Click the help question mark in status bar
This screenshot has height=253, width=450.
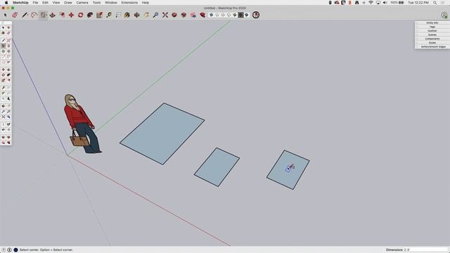tap(4, 250)
